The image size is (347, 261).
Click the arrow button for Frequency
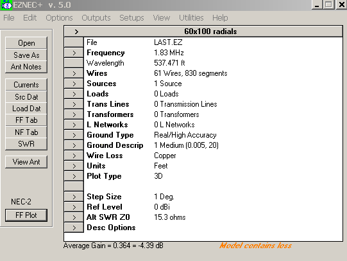74,53
